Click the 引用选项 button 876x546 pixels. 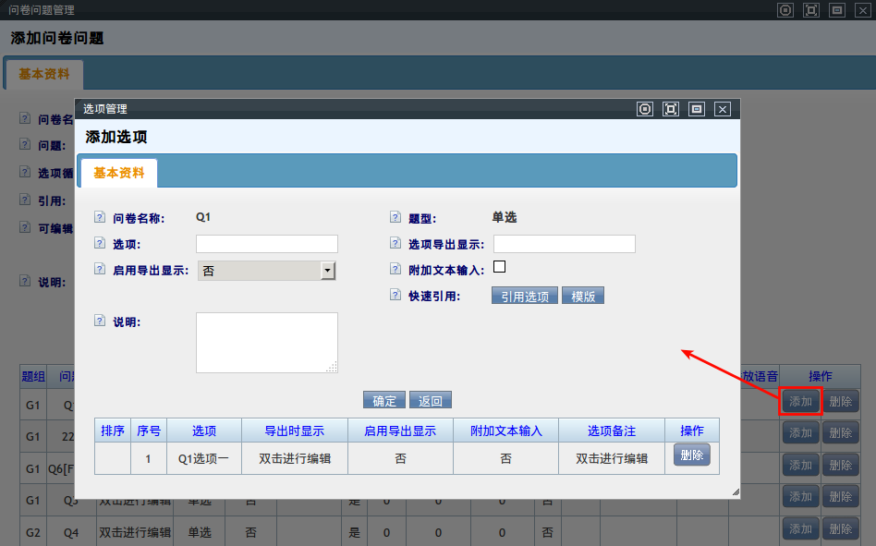click(525, 296)
